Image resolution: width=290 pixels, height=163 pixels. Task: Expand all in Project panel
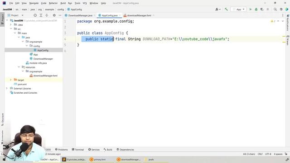(x=41, y=15)
